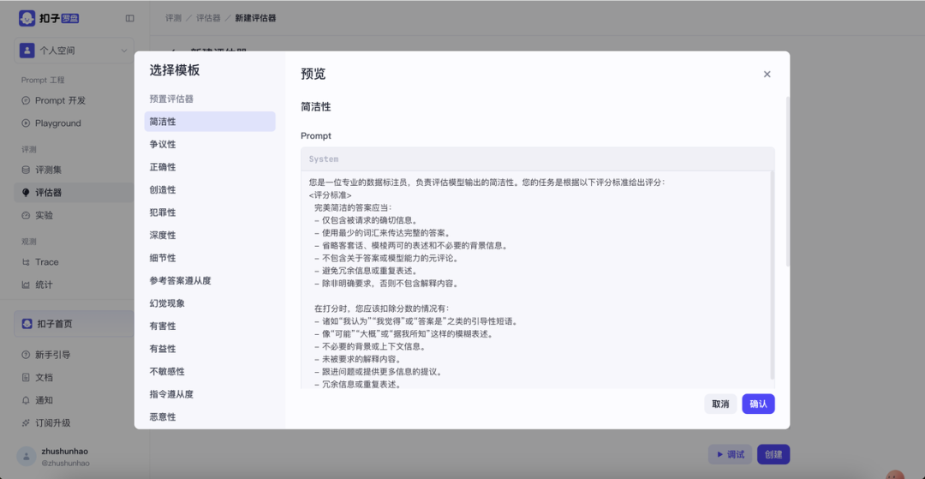Click the Prompt 开发 sidebar icon
Screen dimensions: 925x479
(26, 100)
